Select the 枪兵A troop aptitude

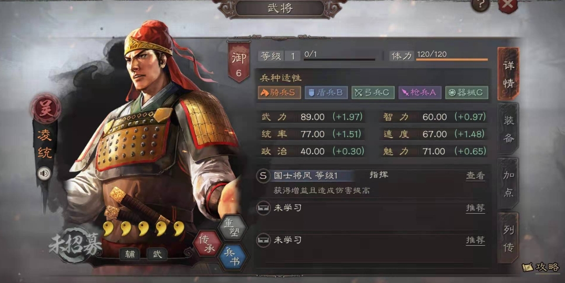click(x=420, y=92)
